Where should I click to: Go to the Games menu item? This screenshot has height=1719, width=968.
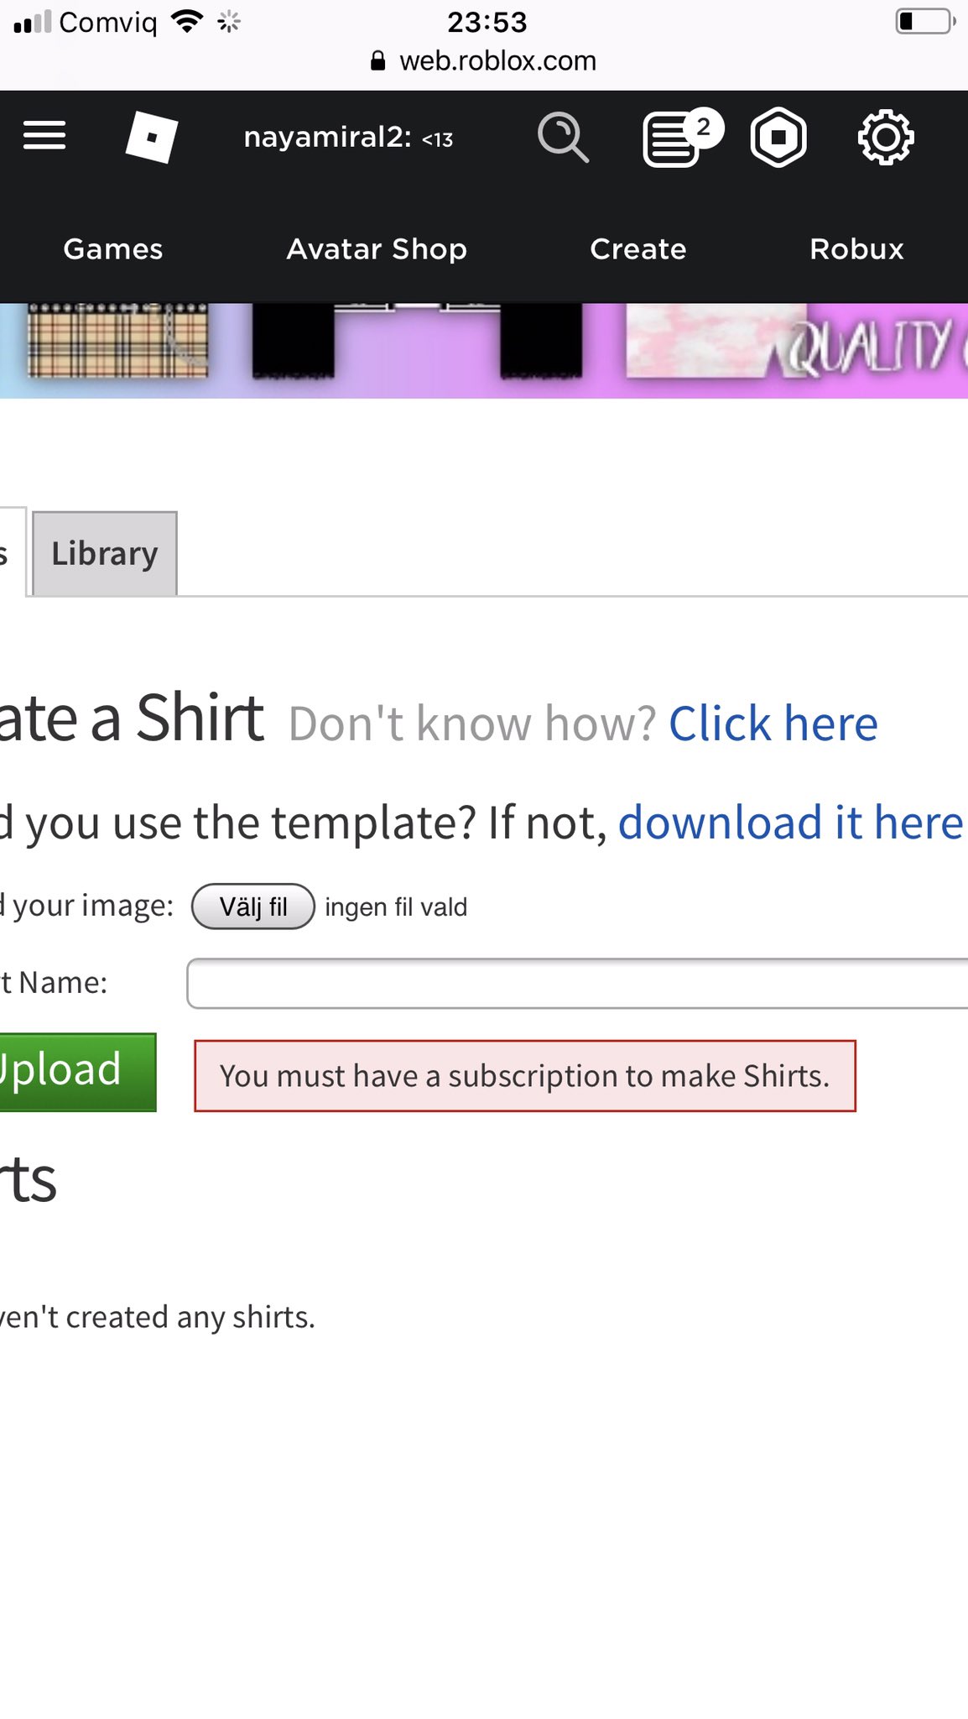point(113,249)
